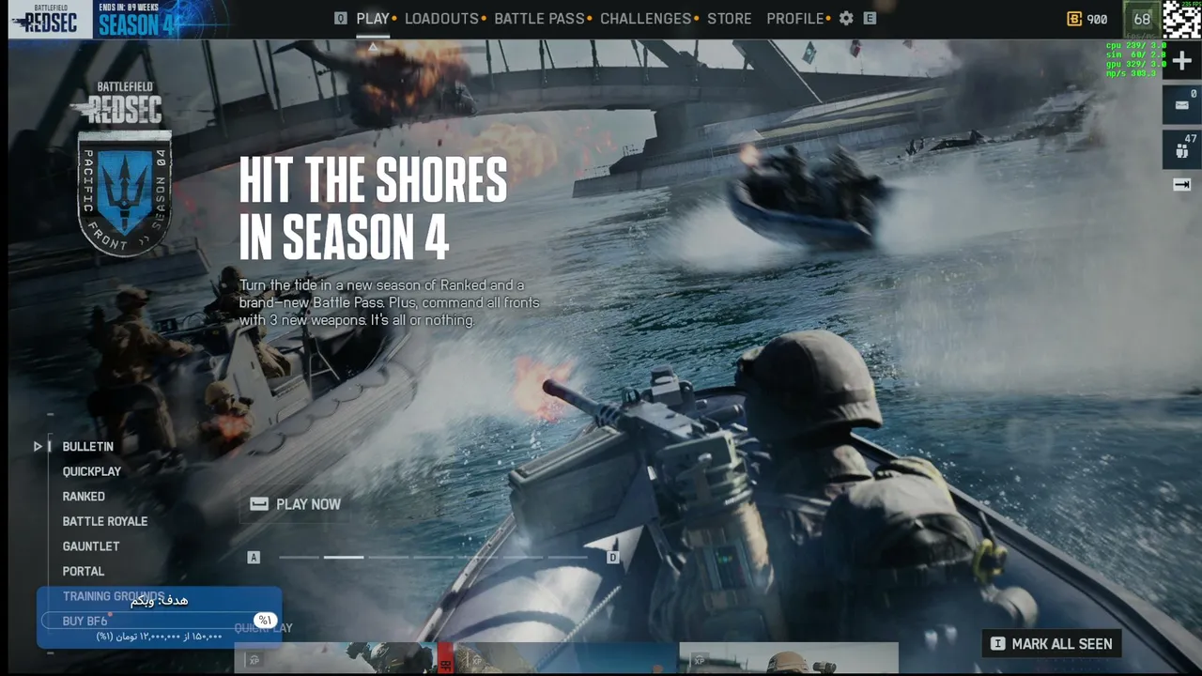Viewport: 1202px width, 676px height.
Task: Switch to the Store tab
Action: click(730, 19)
